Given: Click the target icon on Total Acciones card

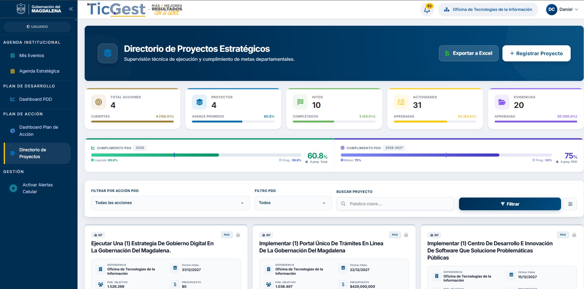Looking at the screenshot, I should (x=99, y=102).
